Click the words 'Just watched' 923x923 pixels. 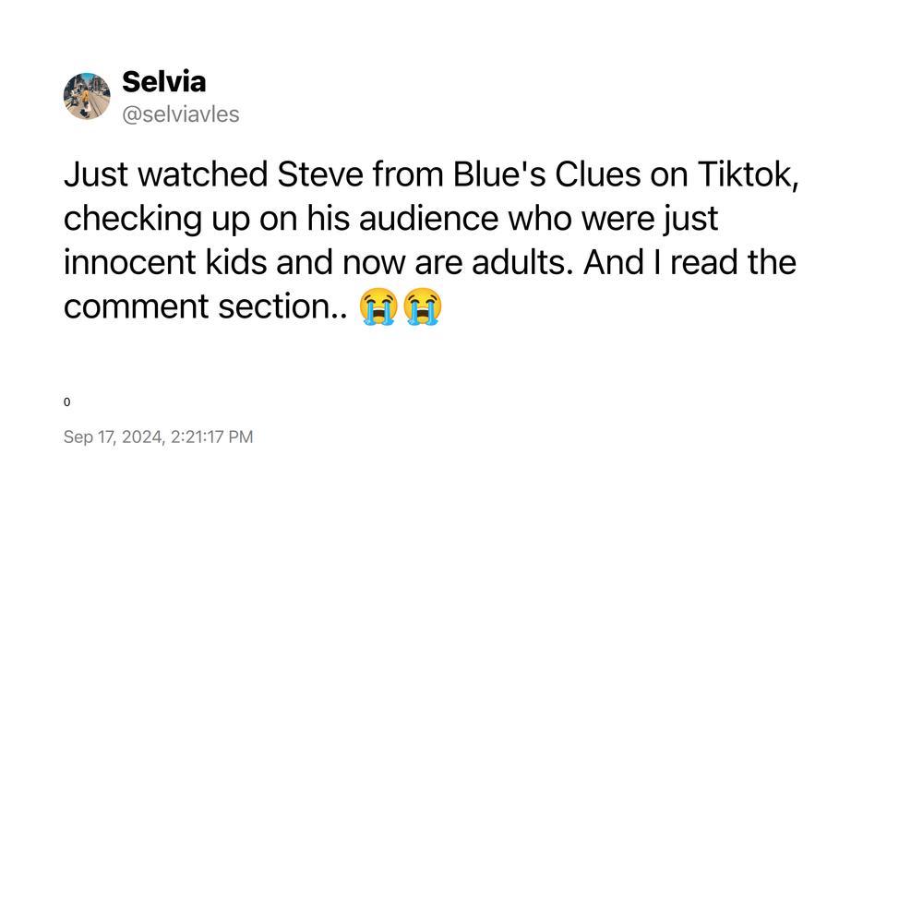pos(165,174)
